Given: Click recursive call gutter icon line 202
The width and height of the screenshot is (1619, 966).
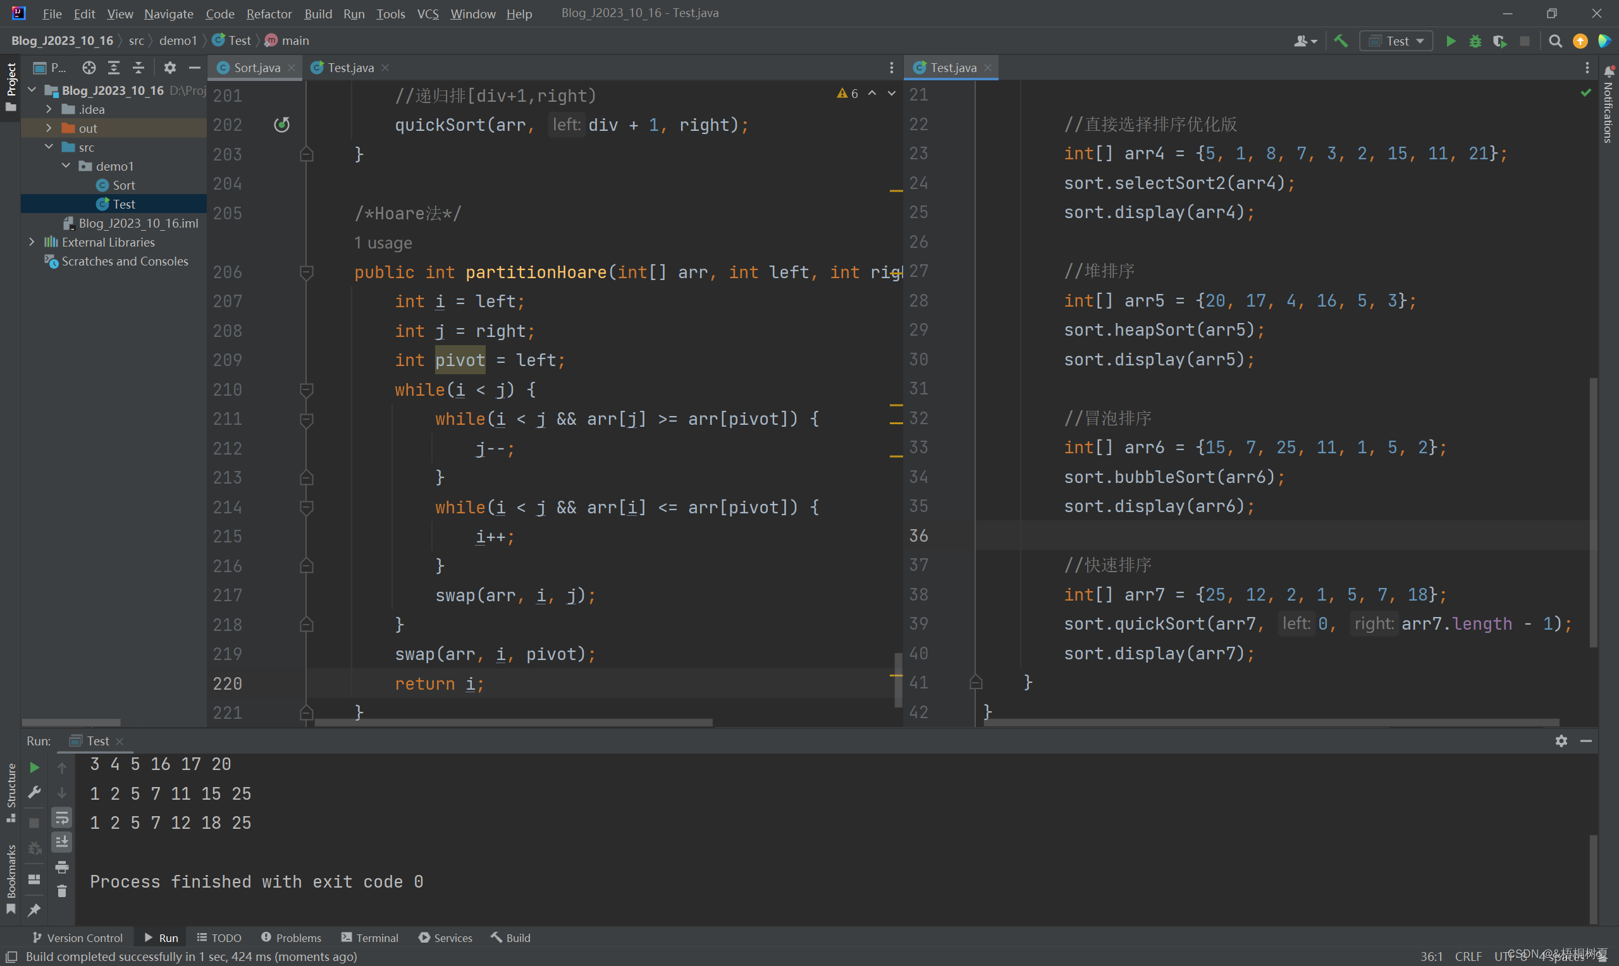Looking at the screenshot, I should 282,125.
